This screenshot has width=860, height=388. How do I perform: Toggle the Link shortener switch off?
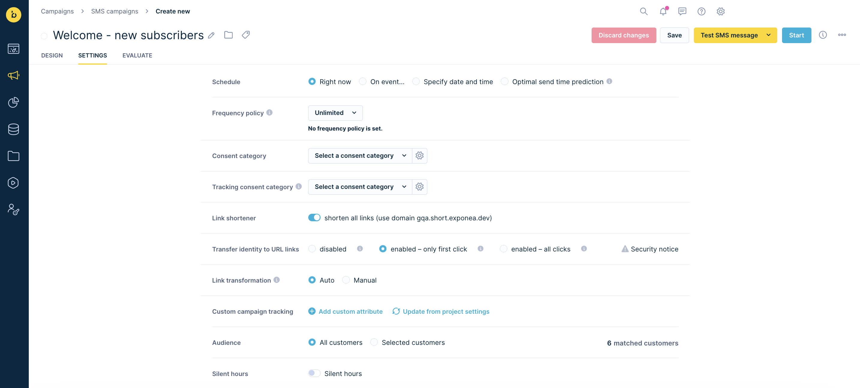point(314,218)
